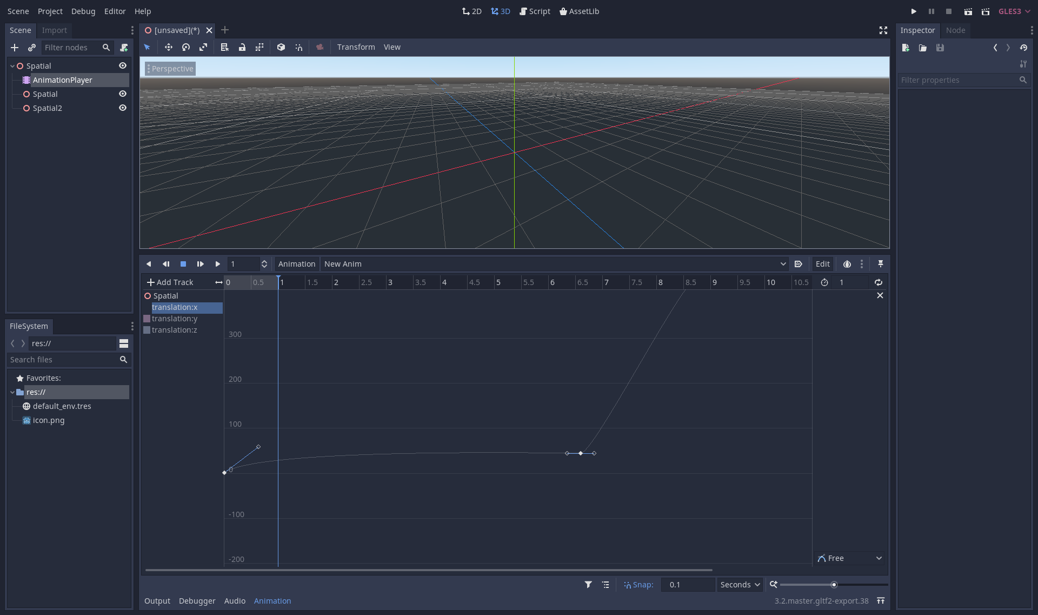
Task: Toggle cinematic camera preview with the red camera icon
Action: tap(320, 48)
